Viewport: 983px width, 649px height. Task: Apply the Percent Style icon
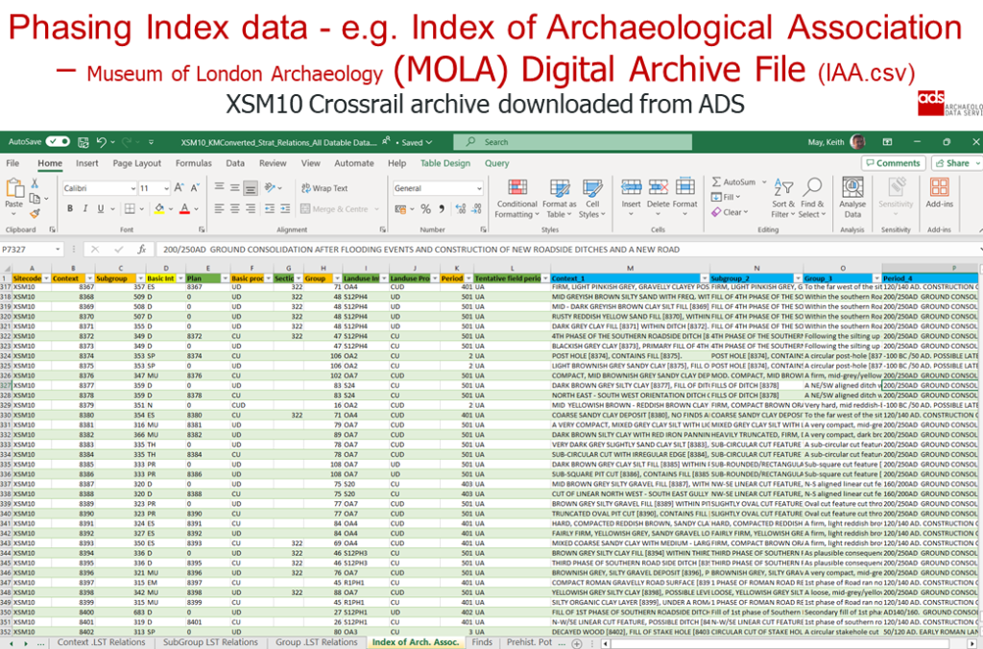[x=425, y=208]
